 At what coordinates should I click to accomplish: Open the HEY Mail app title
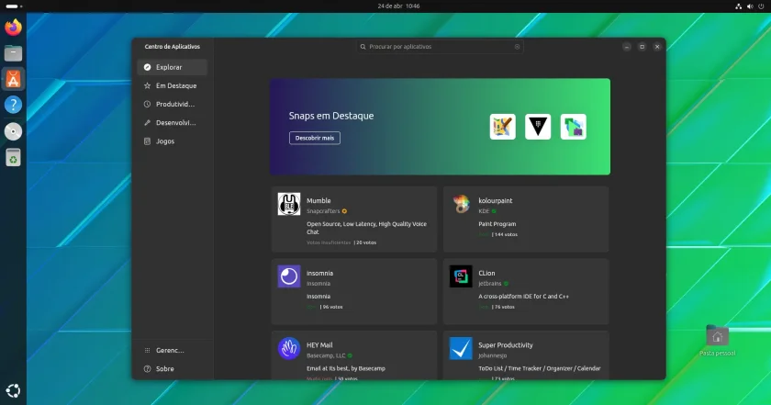pos(319,345)
